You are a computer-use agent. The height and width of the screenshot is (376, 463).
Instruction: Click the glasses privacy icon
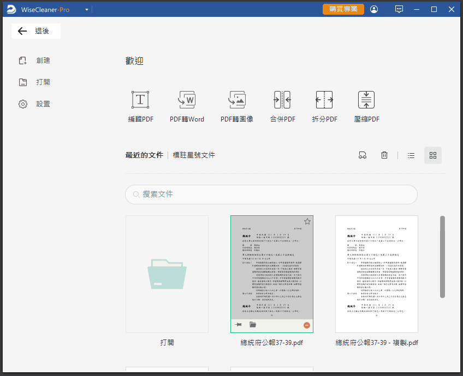[x=362, y=155]
